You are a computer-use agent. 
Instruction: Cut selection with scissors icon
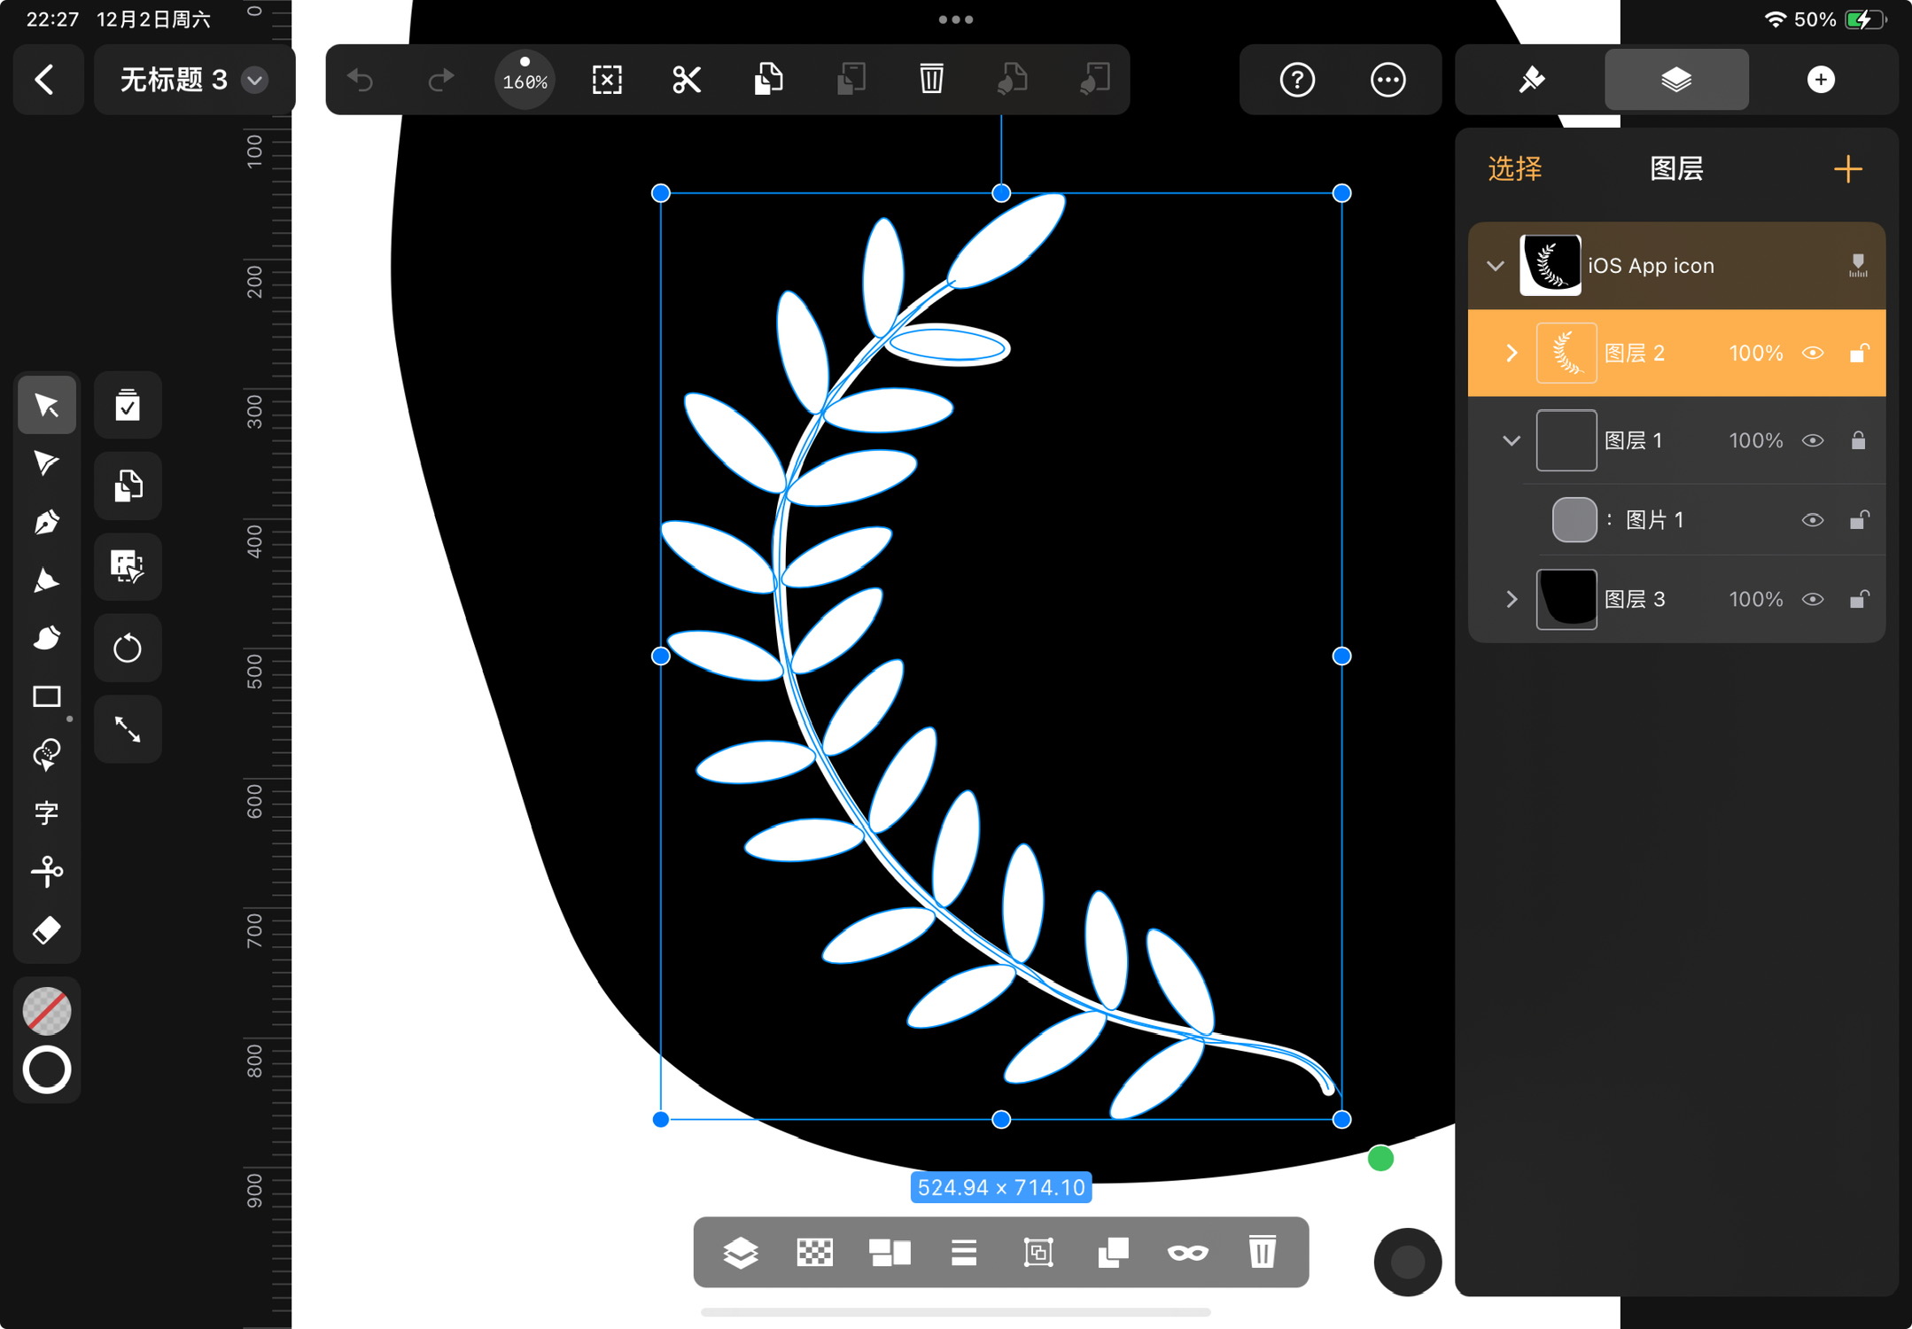pos(687,80)
